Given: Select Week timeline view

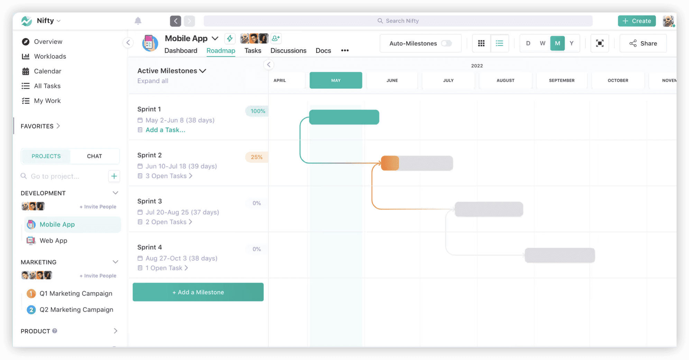Looking at the screenshot, I should 542,44.
